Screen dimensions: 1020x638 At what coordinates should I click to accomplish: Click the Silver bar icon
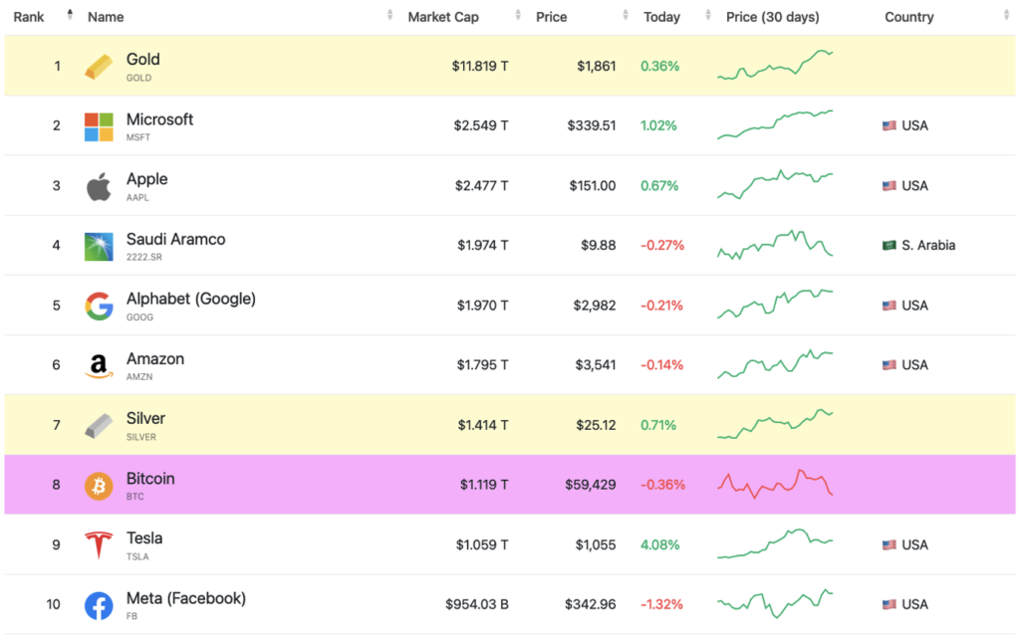click(x=99, y=426)
